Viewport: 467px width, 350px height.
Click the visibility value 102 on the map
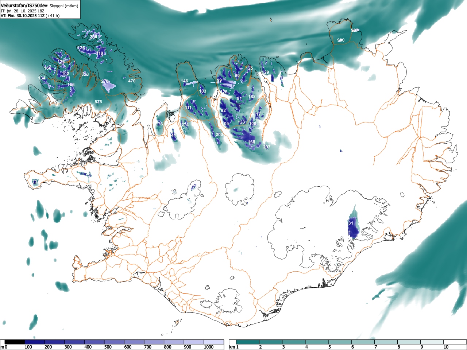click(65, 74)
